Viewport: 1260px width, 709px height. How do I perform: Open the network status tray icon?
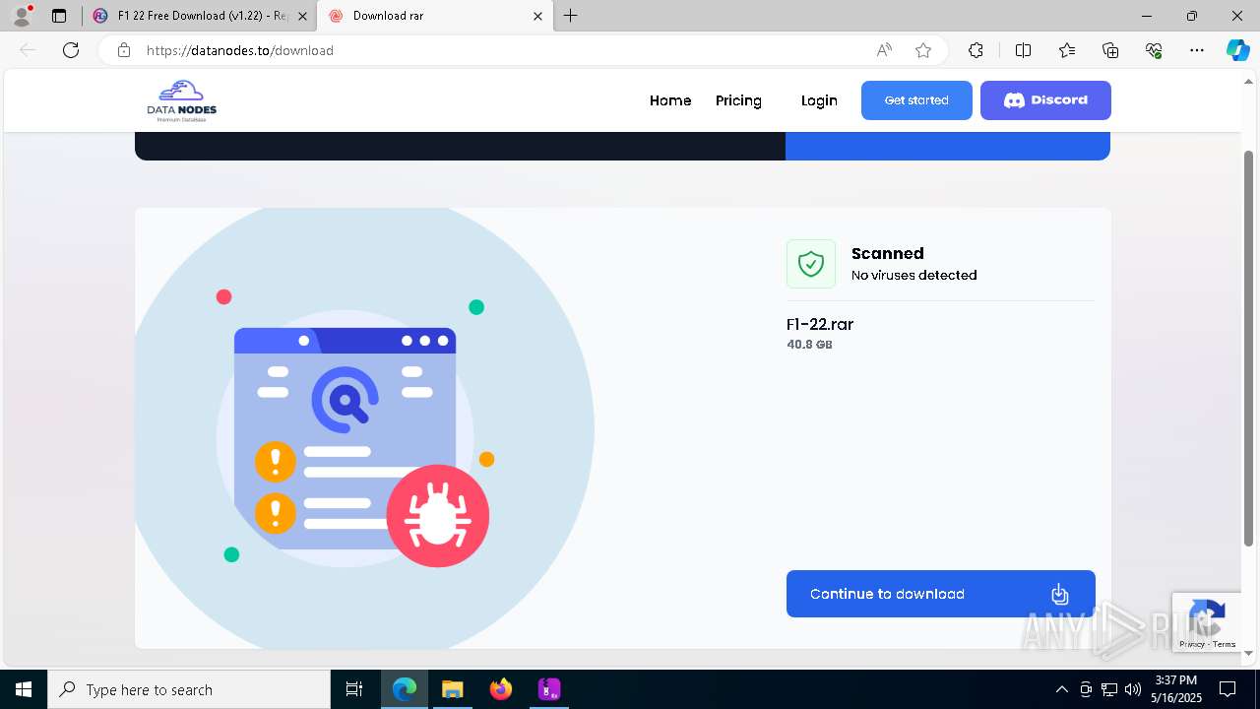tap(1109, 689)
